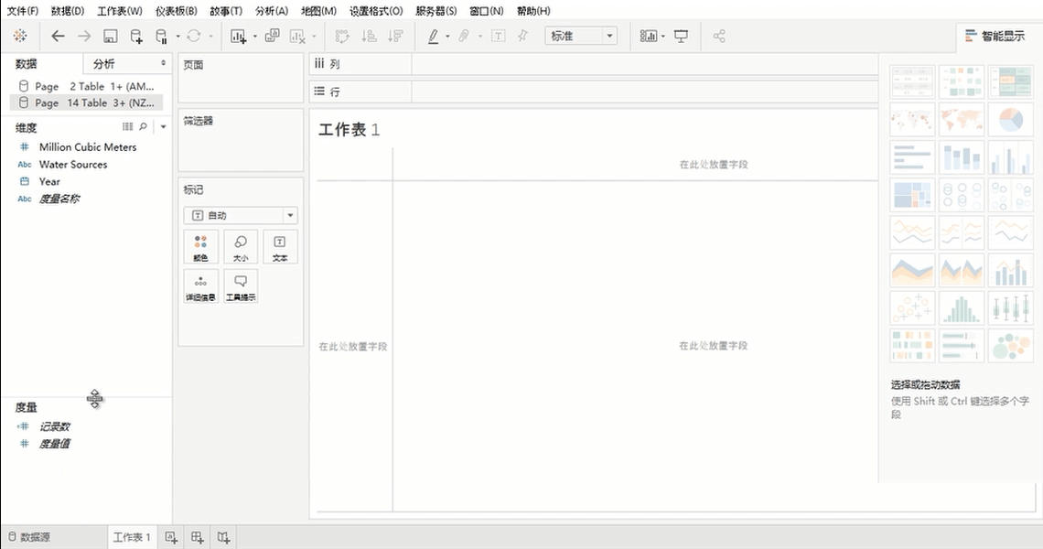
Task: Click the Tableau start page logo icon
Action: (20, 36)
